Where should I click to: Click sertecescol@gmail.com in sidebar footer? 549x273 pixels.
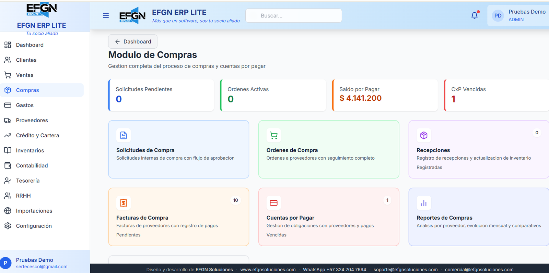[42, 266]
